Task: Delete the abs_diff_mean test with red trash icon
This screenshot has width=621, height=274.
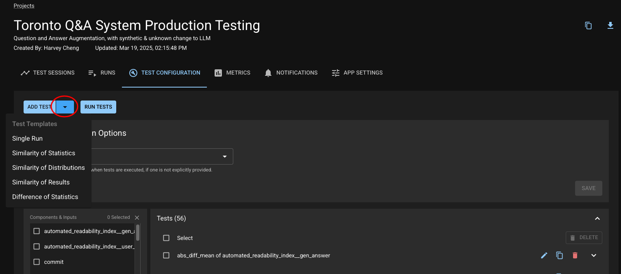Action: click(x=575, y=255)
